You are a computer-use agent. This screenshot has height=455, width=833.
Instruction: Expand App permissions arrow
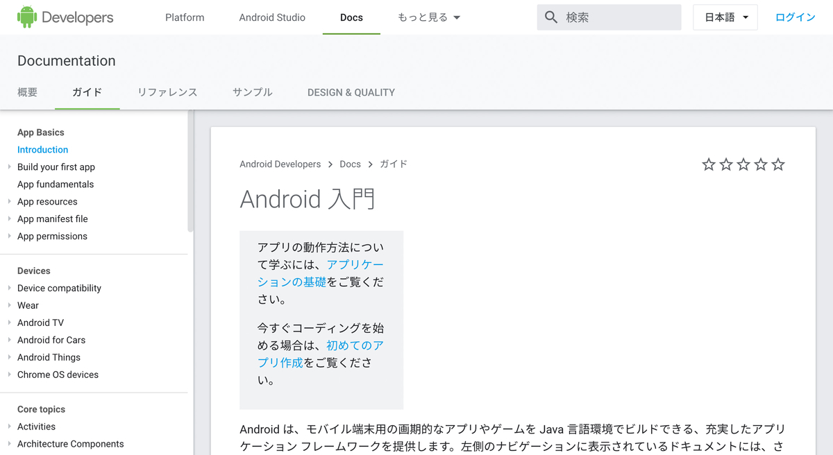click(9, 236)
